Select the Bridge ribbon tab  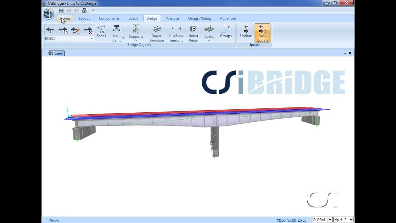(x=152, y=18)
